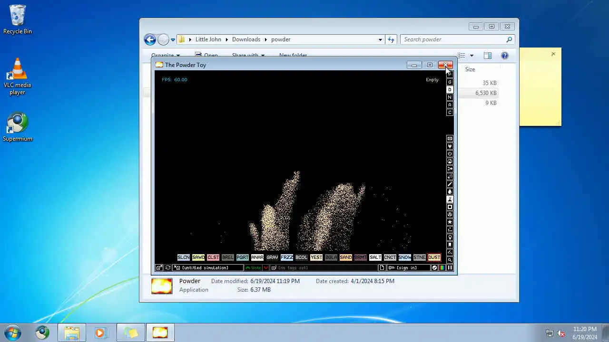Open the view options dropdown arrow
This screenshot has height=342, width=609.
coord(471,56)
